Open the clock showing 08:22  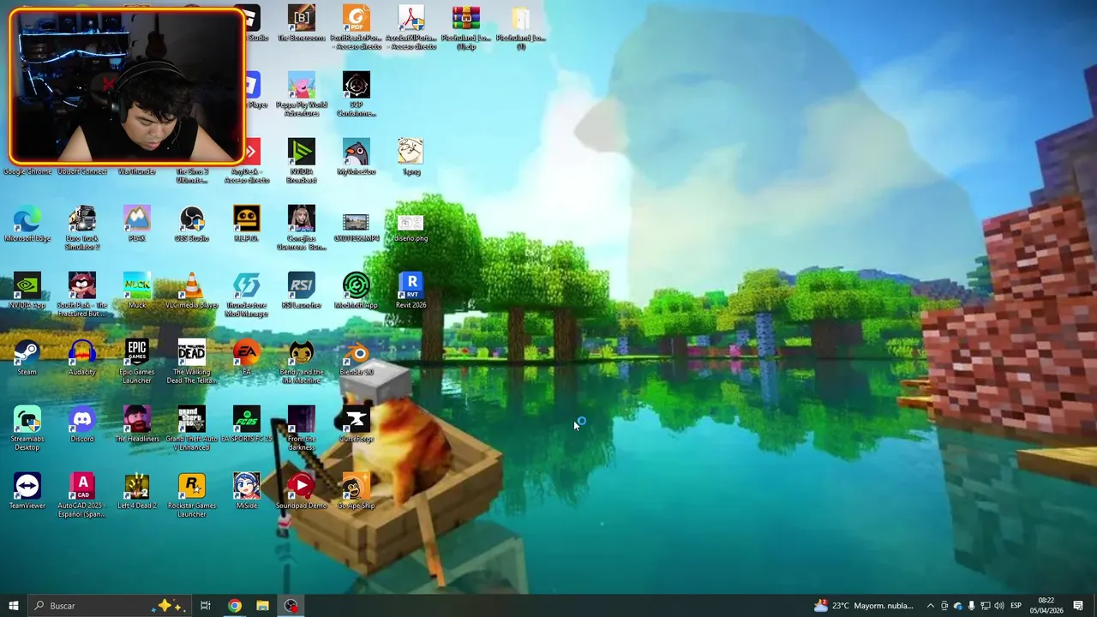pos(1046,606)
